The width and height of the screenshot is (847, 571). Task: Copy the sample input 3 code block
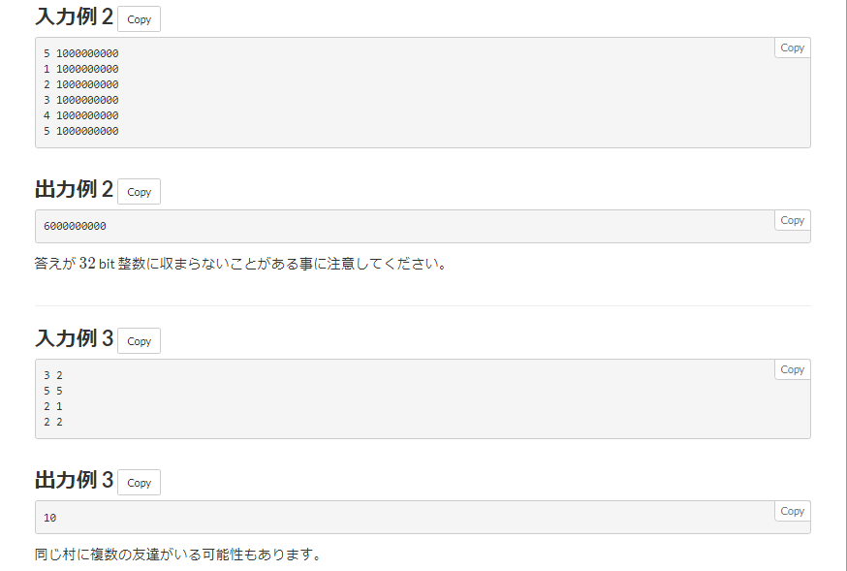pyautogui.click(x=792, y=369)
